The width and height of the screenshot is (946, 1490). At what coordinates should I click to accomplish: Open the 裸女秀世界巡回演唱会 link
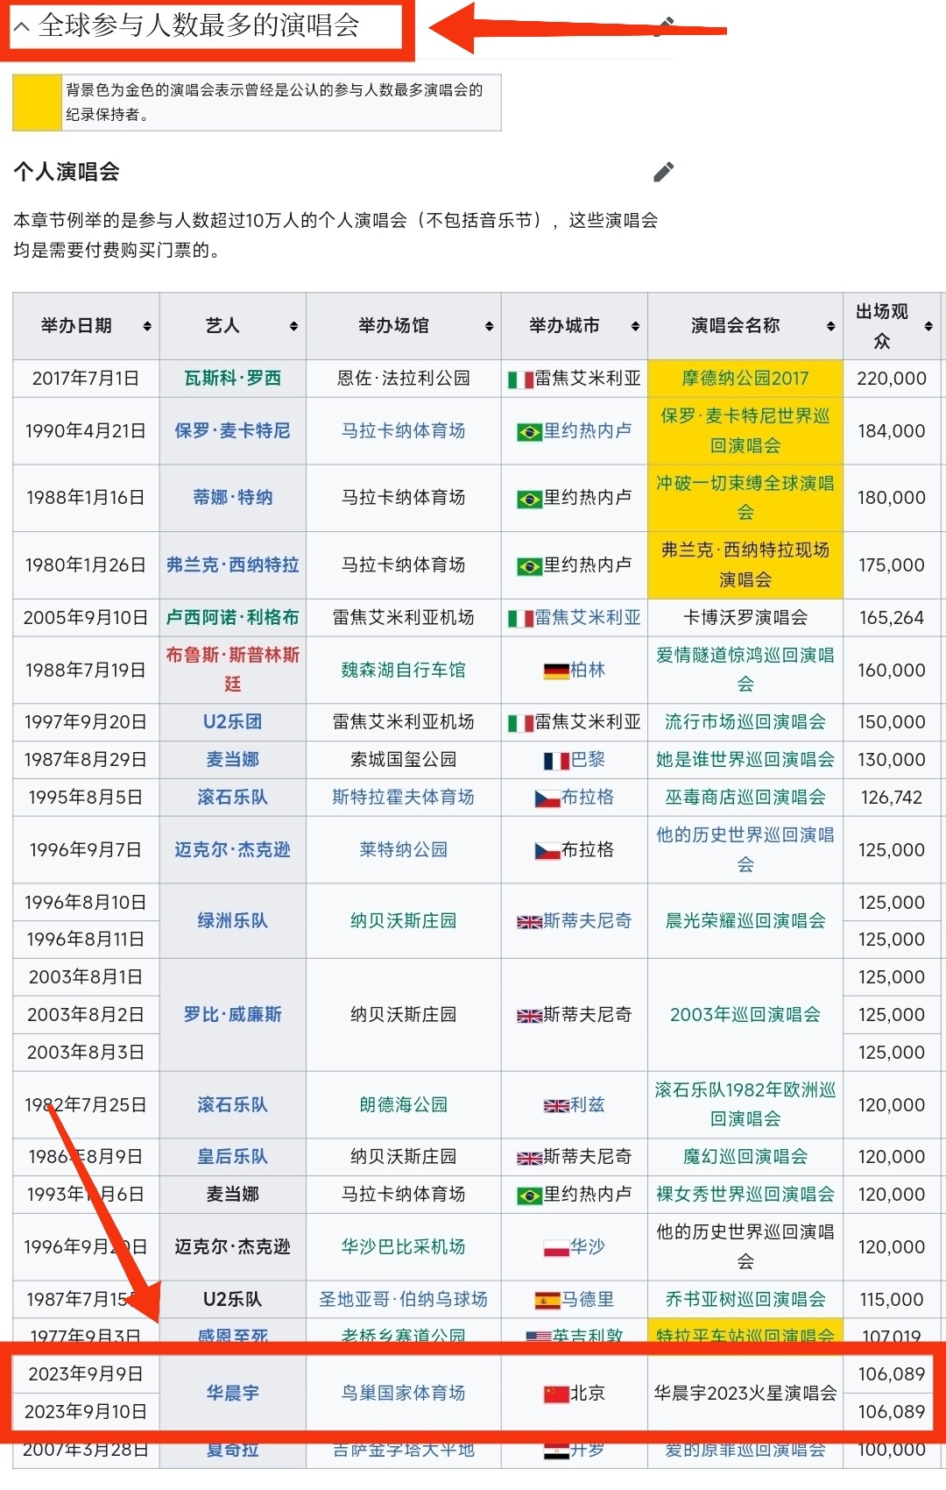(745, 1195)
